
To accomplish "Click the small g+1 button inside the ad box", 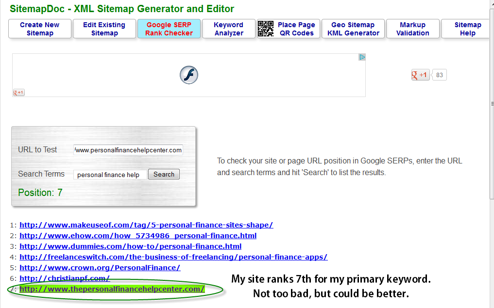I will click(18, 93).
